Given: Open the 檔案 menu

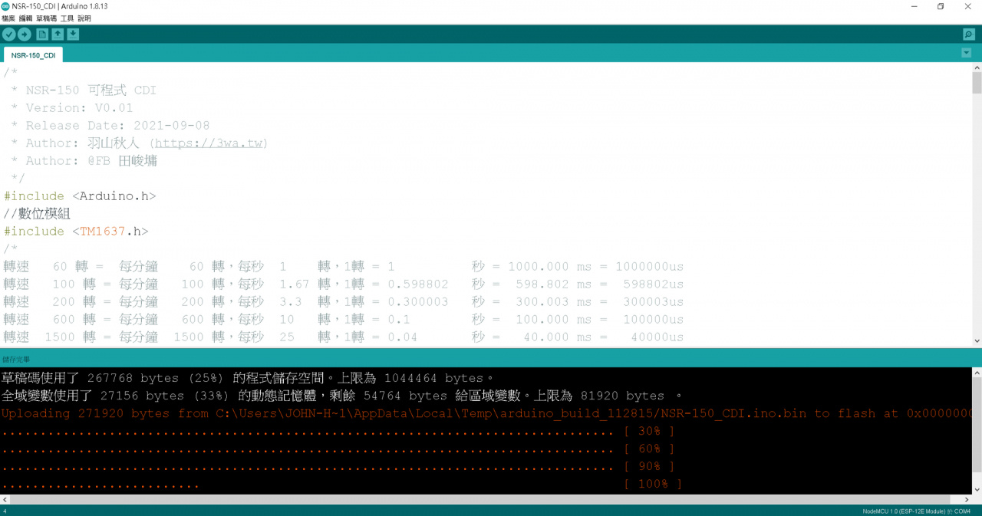Looking at the screenshot, I should point(9,18).
